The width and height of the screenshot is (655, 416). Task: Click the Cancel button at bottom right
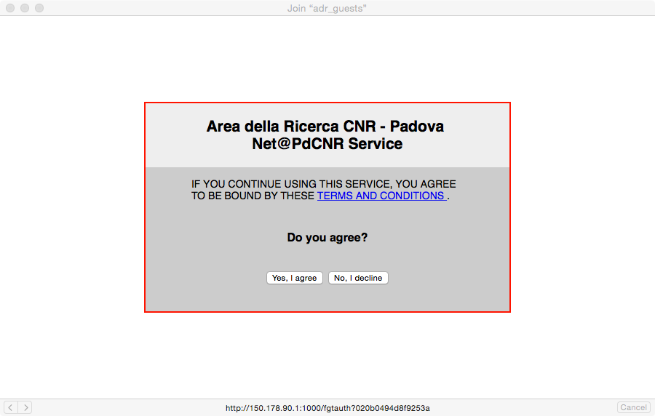[634, 407]
